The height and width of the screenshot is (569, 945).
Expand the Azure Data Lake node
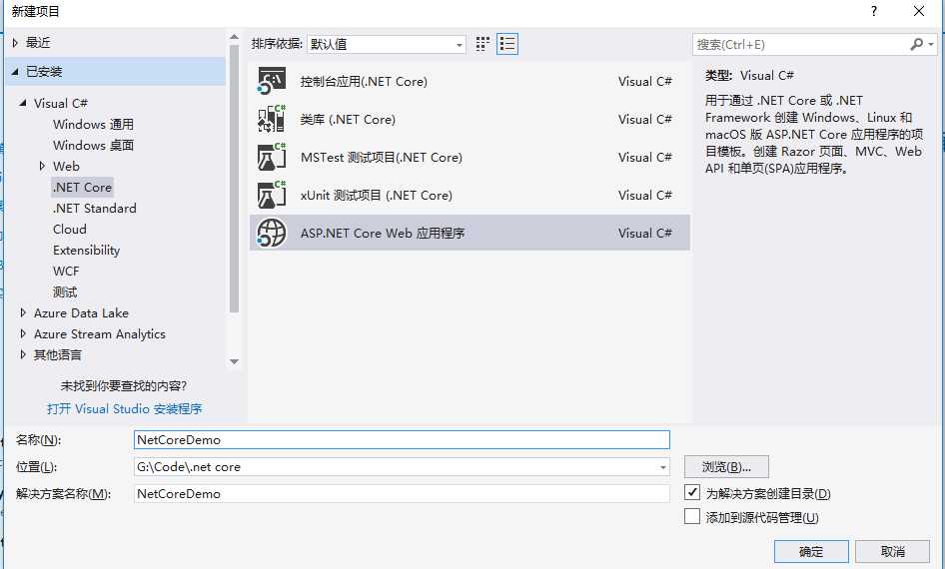(x=23, y=312)
